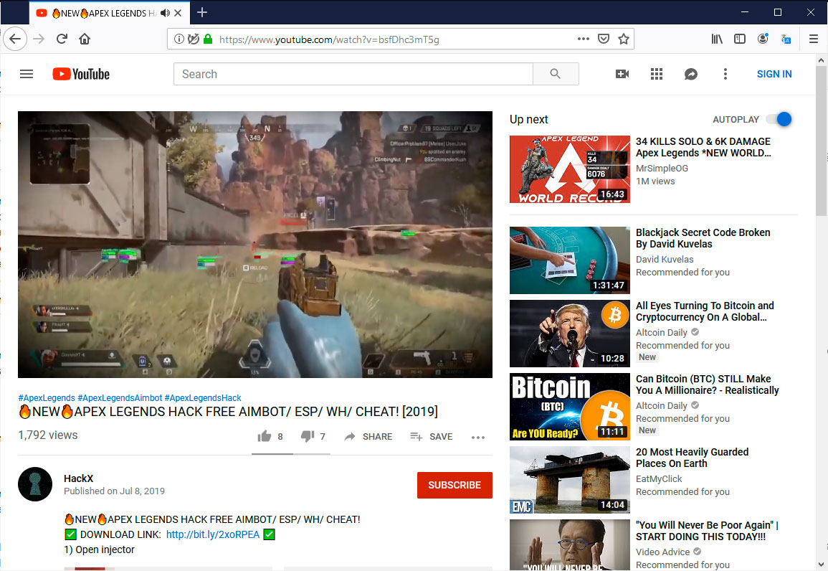This screenshot has width=828, height=571.
Task: Reload the page with the refresh icon
Action: (x=62, y=39)
